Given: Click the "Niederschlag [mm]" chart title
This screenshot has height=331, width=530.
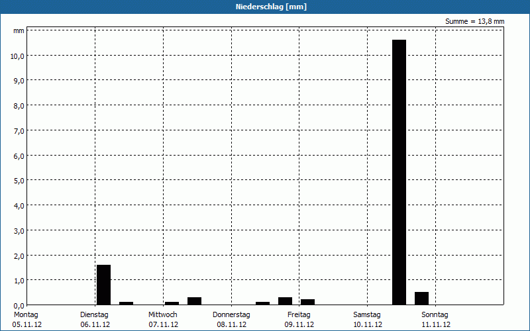Looking at the screenshot, I should 271,7.
